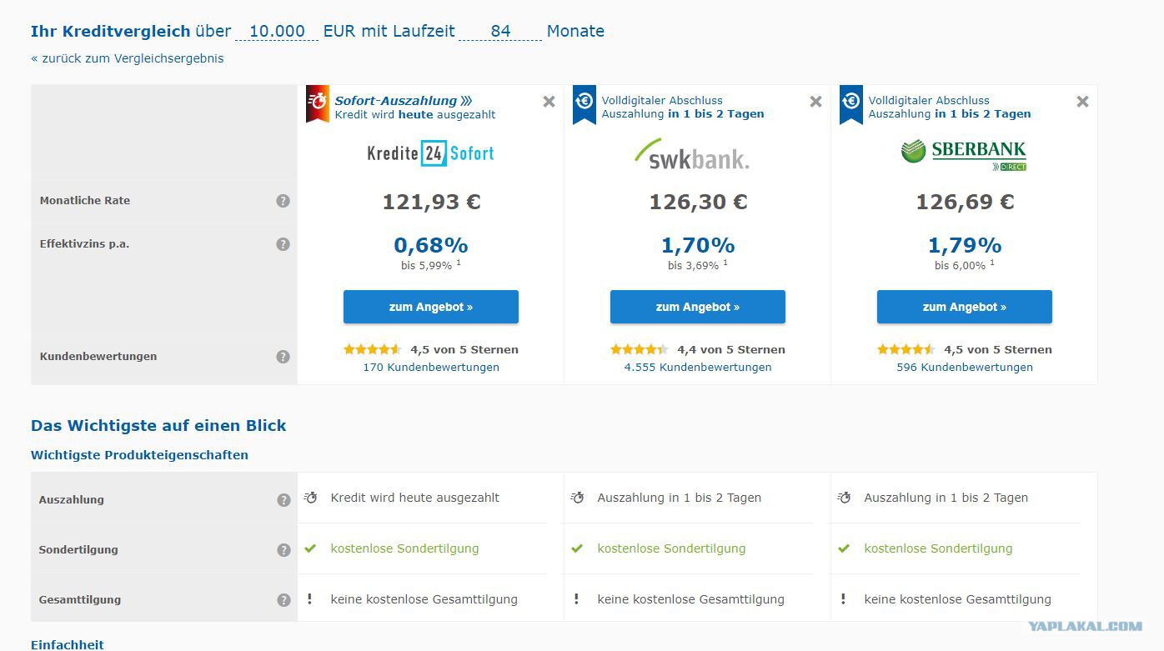The height and width of the screenshot is (651, 1164).
Task: Remove Kredite24 Sofort from comparison
Action: click(549, 102)
